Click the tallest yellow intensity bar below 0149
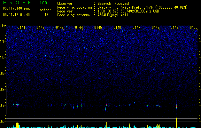The image size is (201, 128). point(176,123)
